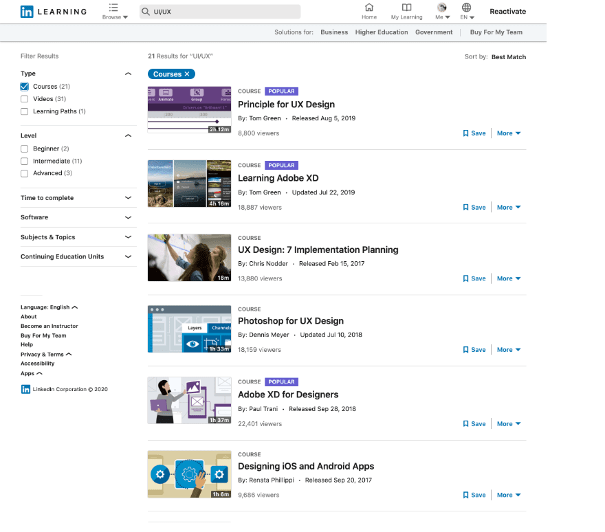Open the "Sort by: Best Match" dropdown

pos(509,56)
